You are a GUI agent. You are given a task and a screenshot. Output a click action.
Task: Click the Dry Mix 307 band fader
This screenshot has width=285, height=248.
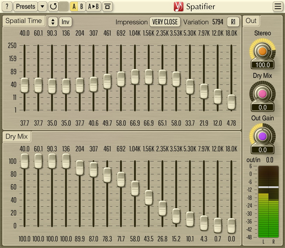point(93,170)
